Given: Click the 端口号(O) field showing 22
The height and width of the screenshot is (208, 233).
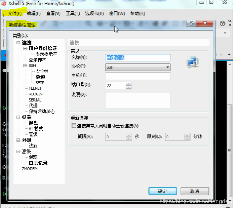Looking at the screenshot, I should [x=115, y=86].
